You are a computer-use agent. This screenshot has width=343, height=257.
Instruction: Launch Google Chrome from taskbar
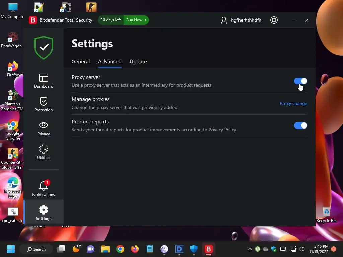coord(120,249)
